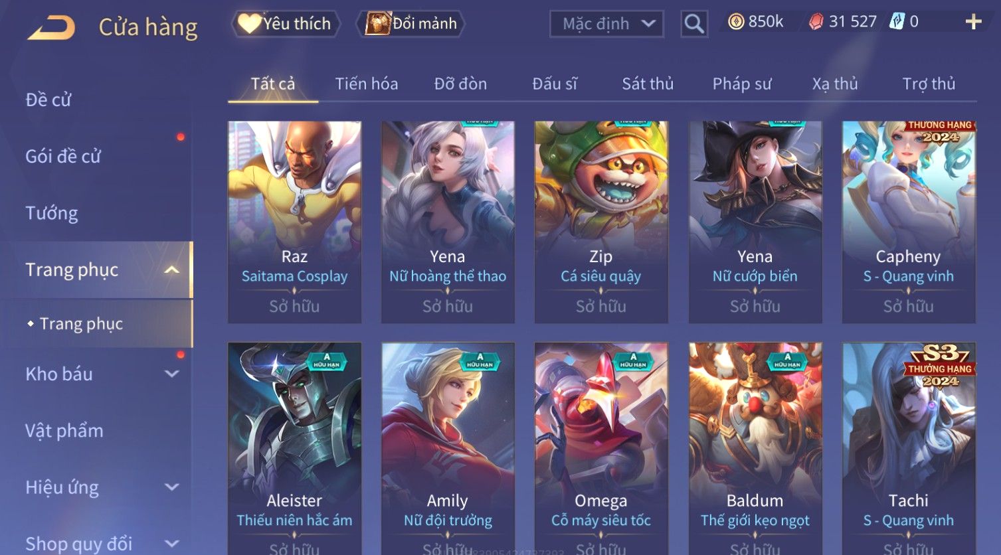
Task: Open Gói đề cử in sidebar
Action: pos(63,157)
